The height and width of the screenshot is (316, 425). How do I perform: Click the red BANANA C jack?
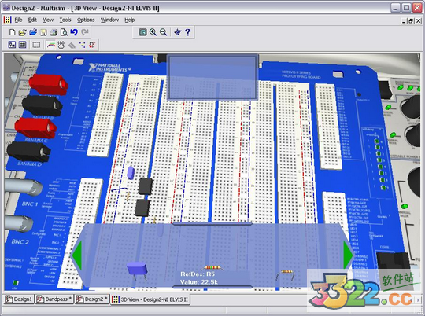(x=35, y=128)
